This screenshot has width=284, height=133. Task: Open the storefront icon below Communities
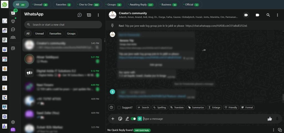(x=13, y=48)
